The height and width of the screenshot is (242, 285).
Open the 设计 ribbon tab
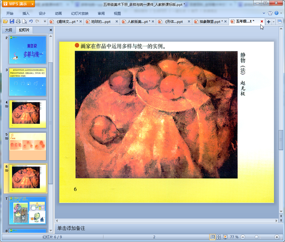click(x=42, y=14)
